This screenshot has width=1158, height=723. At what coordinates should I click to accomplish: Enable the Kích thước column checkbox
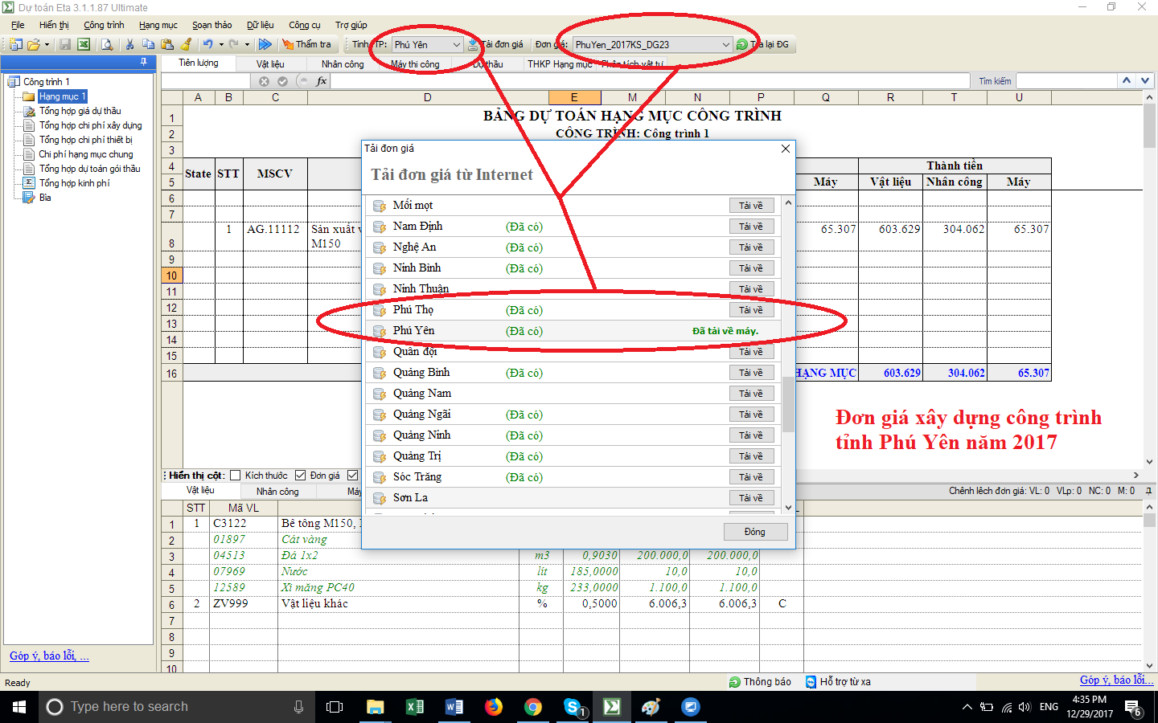[236, 476]
